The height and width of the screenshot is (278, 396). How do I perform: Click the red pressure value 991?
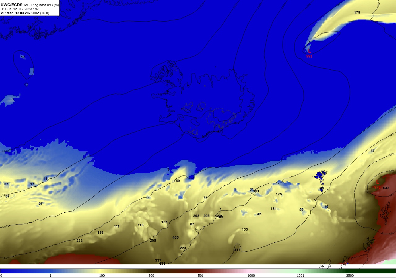pyautogui.click(x=309, y=56)
